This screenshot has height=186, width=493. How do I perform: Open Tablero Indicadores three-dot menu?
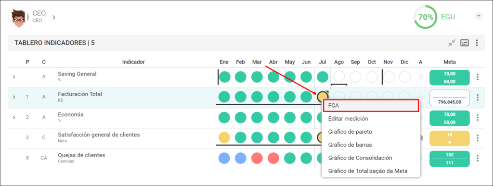477,43
